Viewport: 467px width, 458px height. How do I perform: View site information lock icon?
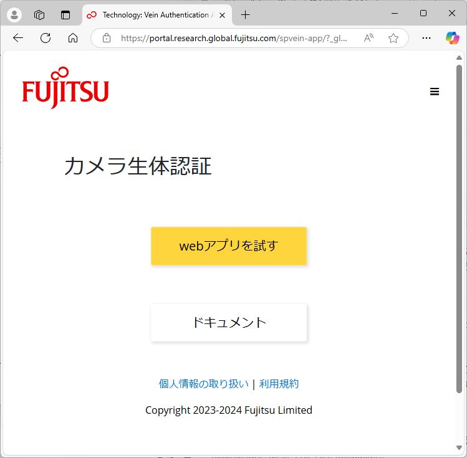click(x=107, y=38)
